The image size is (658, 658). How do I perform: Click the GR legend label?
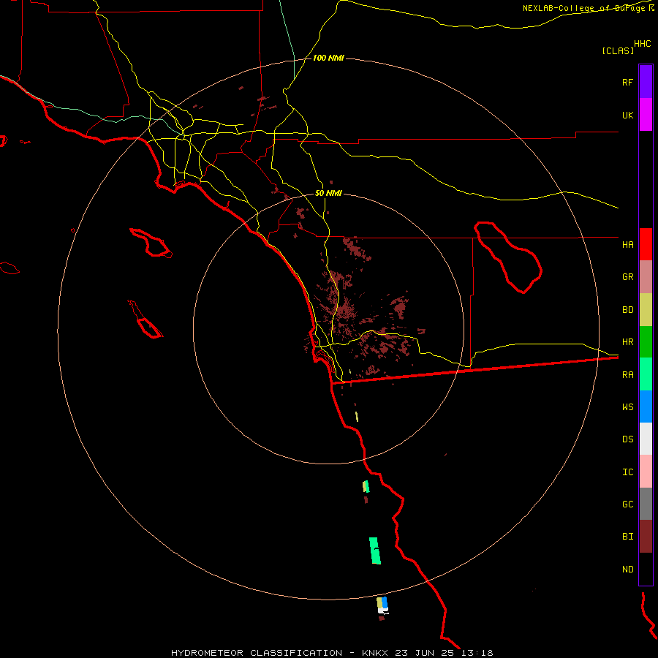627,277
